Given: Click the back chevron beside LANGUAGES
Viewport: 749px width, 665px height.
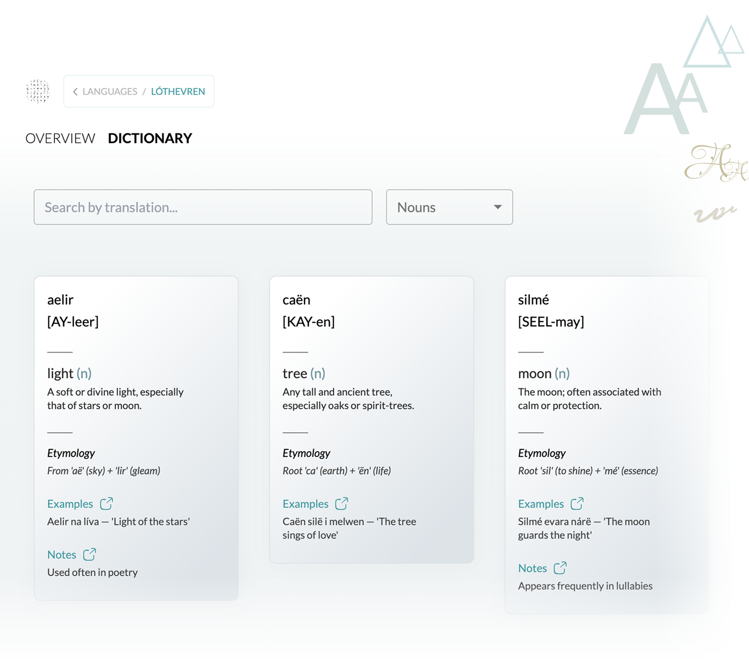Looking at the screenshot, I should tap(75, 91).
